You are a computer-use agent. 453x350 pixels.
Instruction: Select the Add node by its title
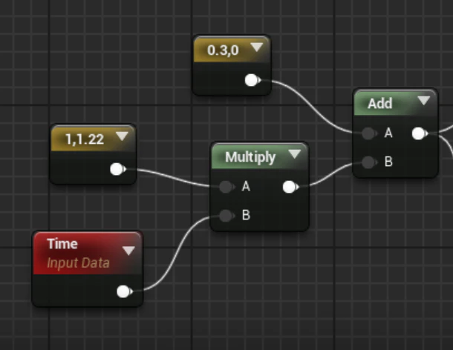(x=380, y=104)
